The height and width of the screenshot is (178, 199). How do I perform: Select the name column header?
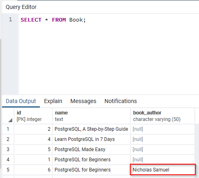[92, 116]
